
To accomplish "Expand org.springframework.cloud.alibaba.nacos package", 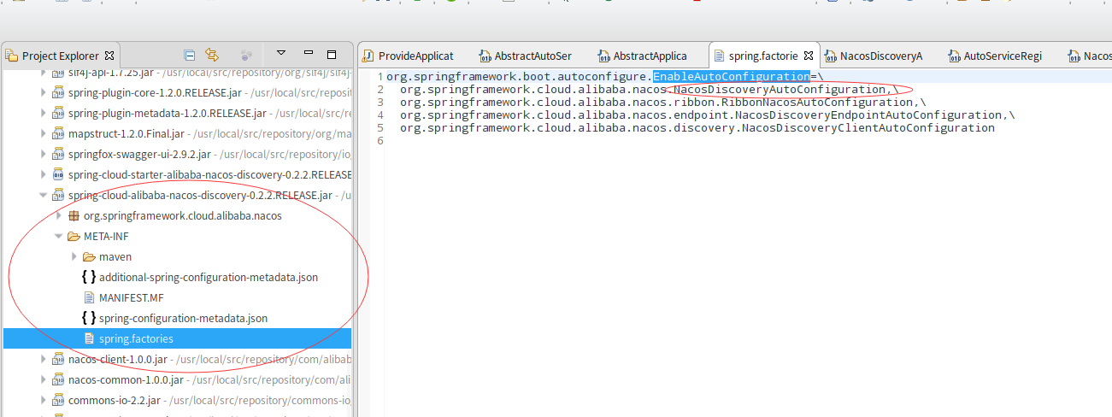I will (59, 215).
